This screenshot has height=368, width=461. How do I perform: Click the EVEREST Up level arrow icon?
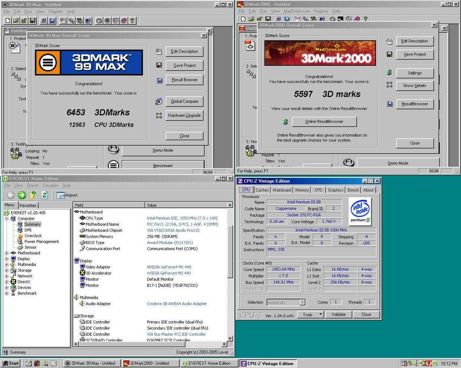[33, 195]
